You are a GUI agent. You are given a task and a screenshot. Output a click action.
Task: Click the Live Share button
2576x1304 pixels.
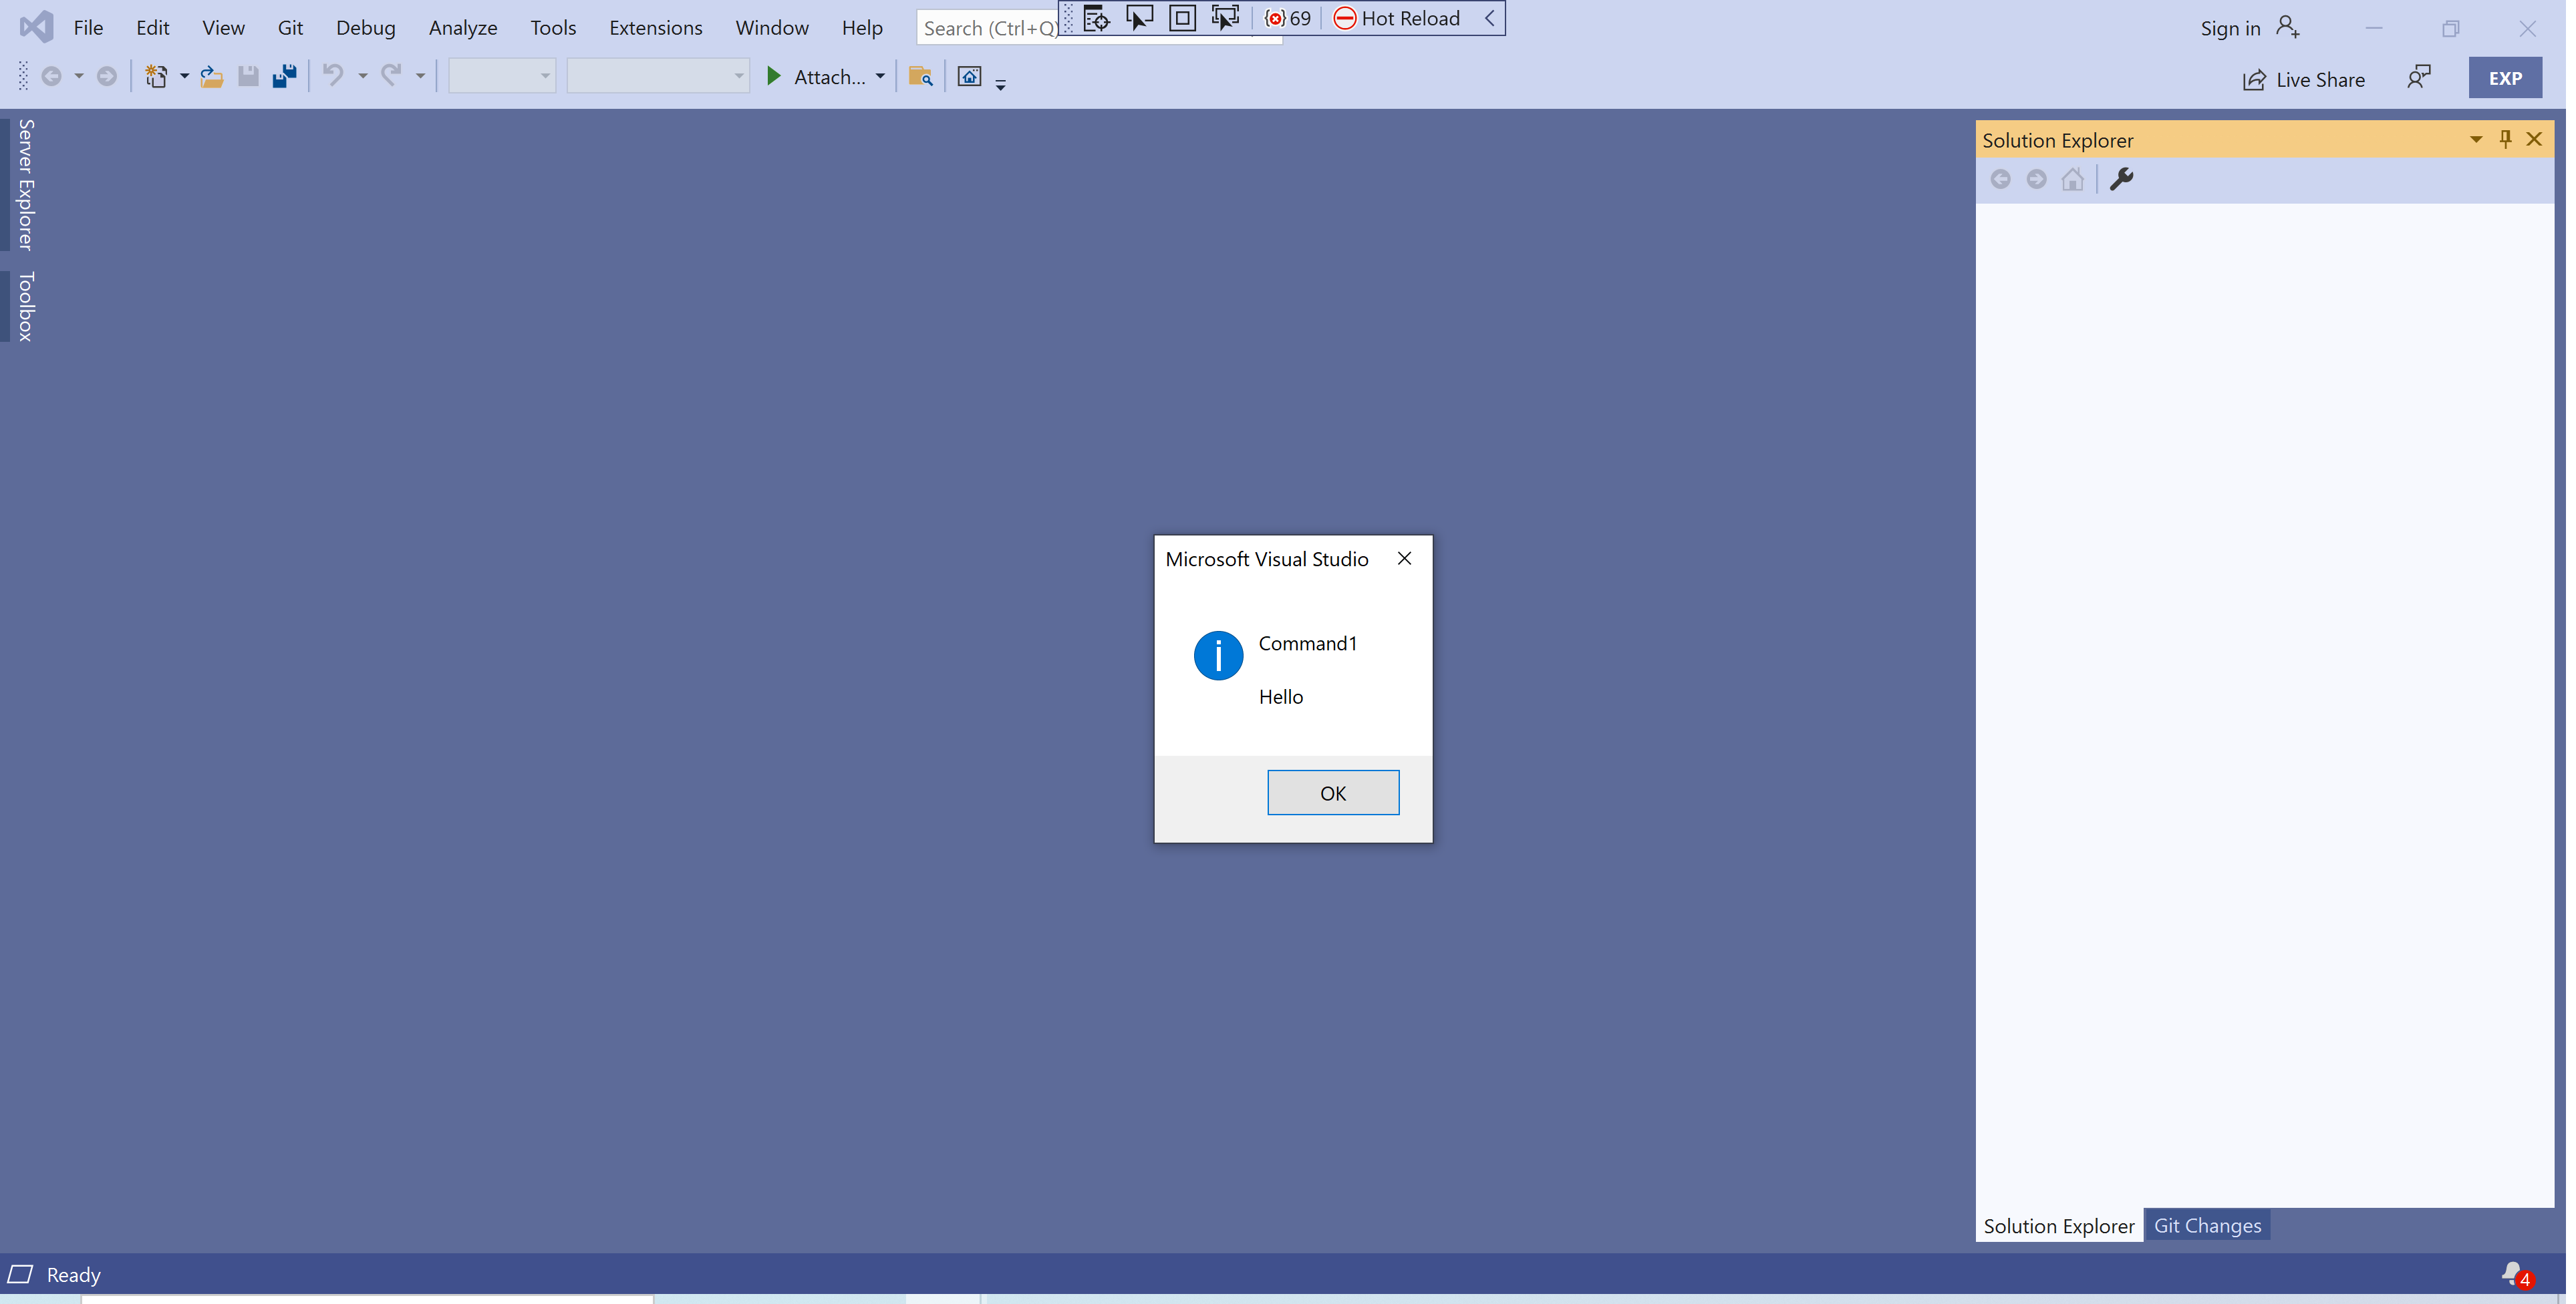tap(2303, 79)
